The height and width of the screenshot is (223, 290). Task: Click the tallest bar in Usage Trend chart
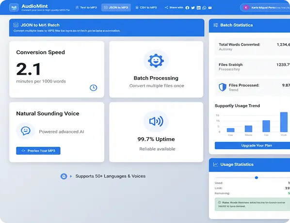pyautogui.click(x=284, y=122)
